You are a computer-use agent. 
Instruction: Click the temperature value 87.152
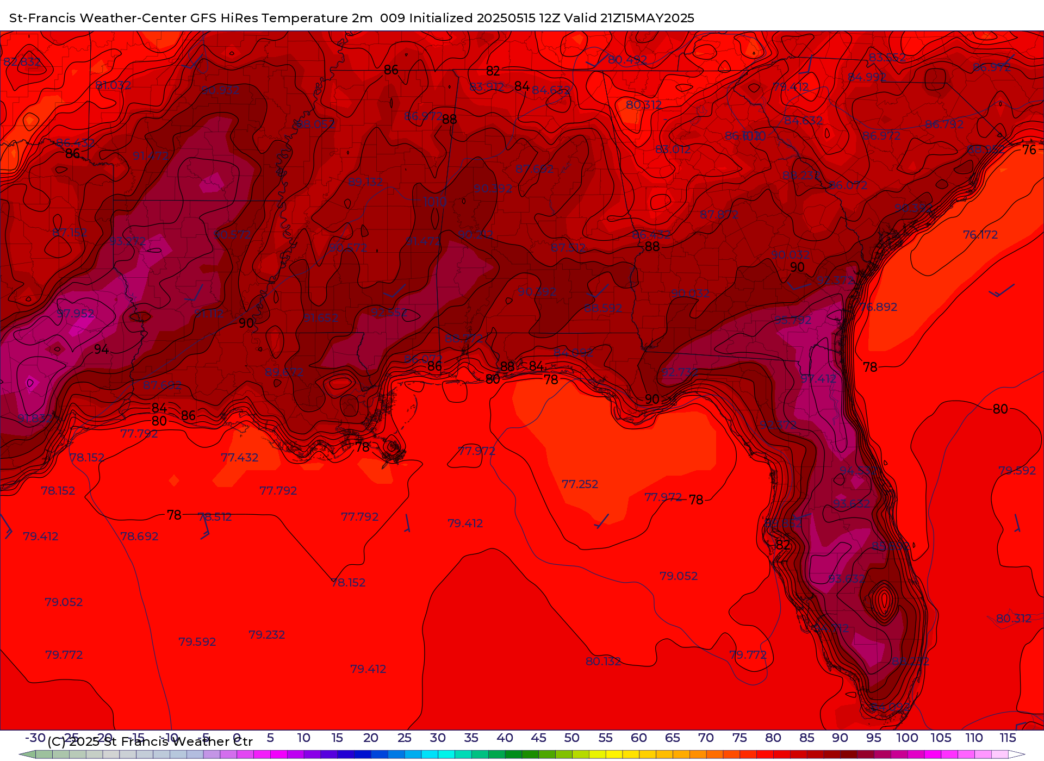70,233
